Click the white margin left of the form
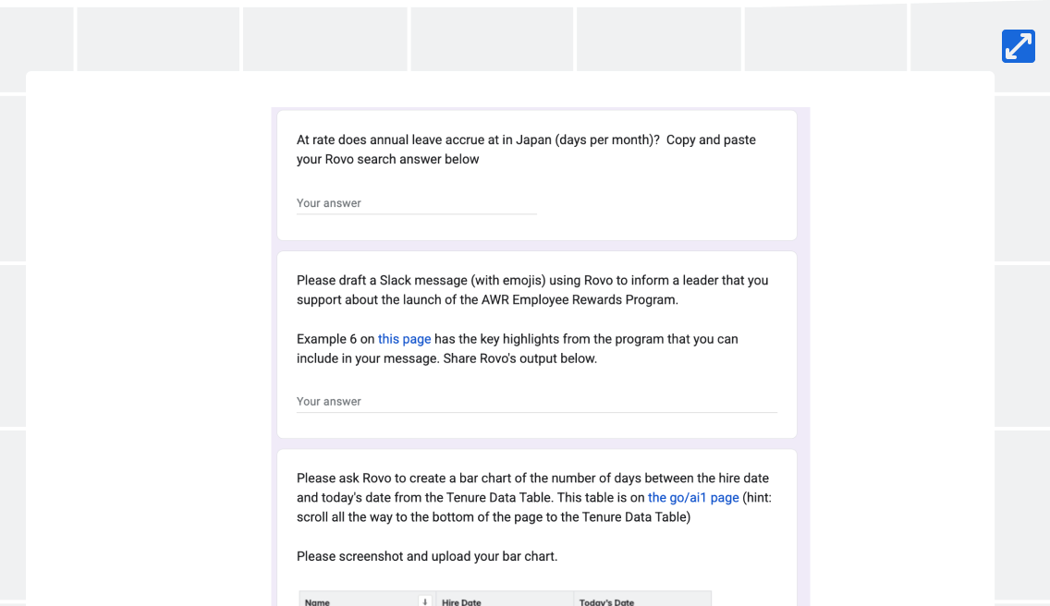 149,334
